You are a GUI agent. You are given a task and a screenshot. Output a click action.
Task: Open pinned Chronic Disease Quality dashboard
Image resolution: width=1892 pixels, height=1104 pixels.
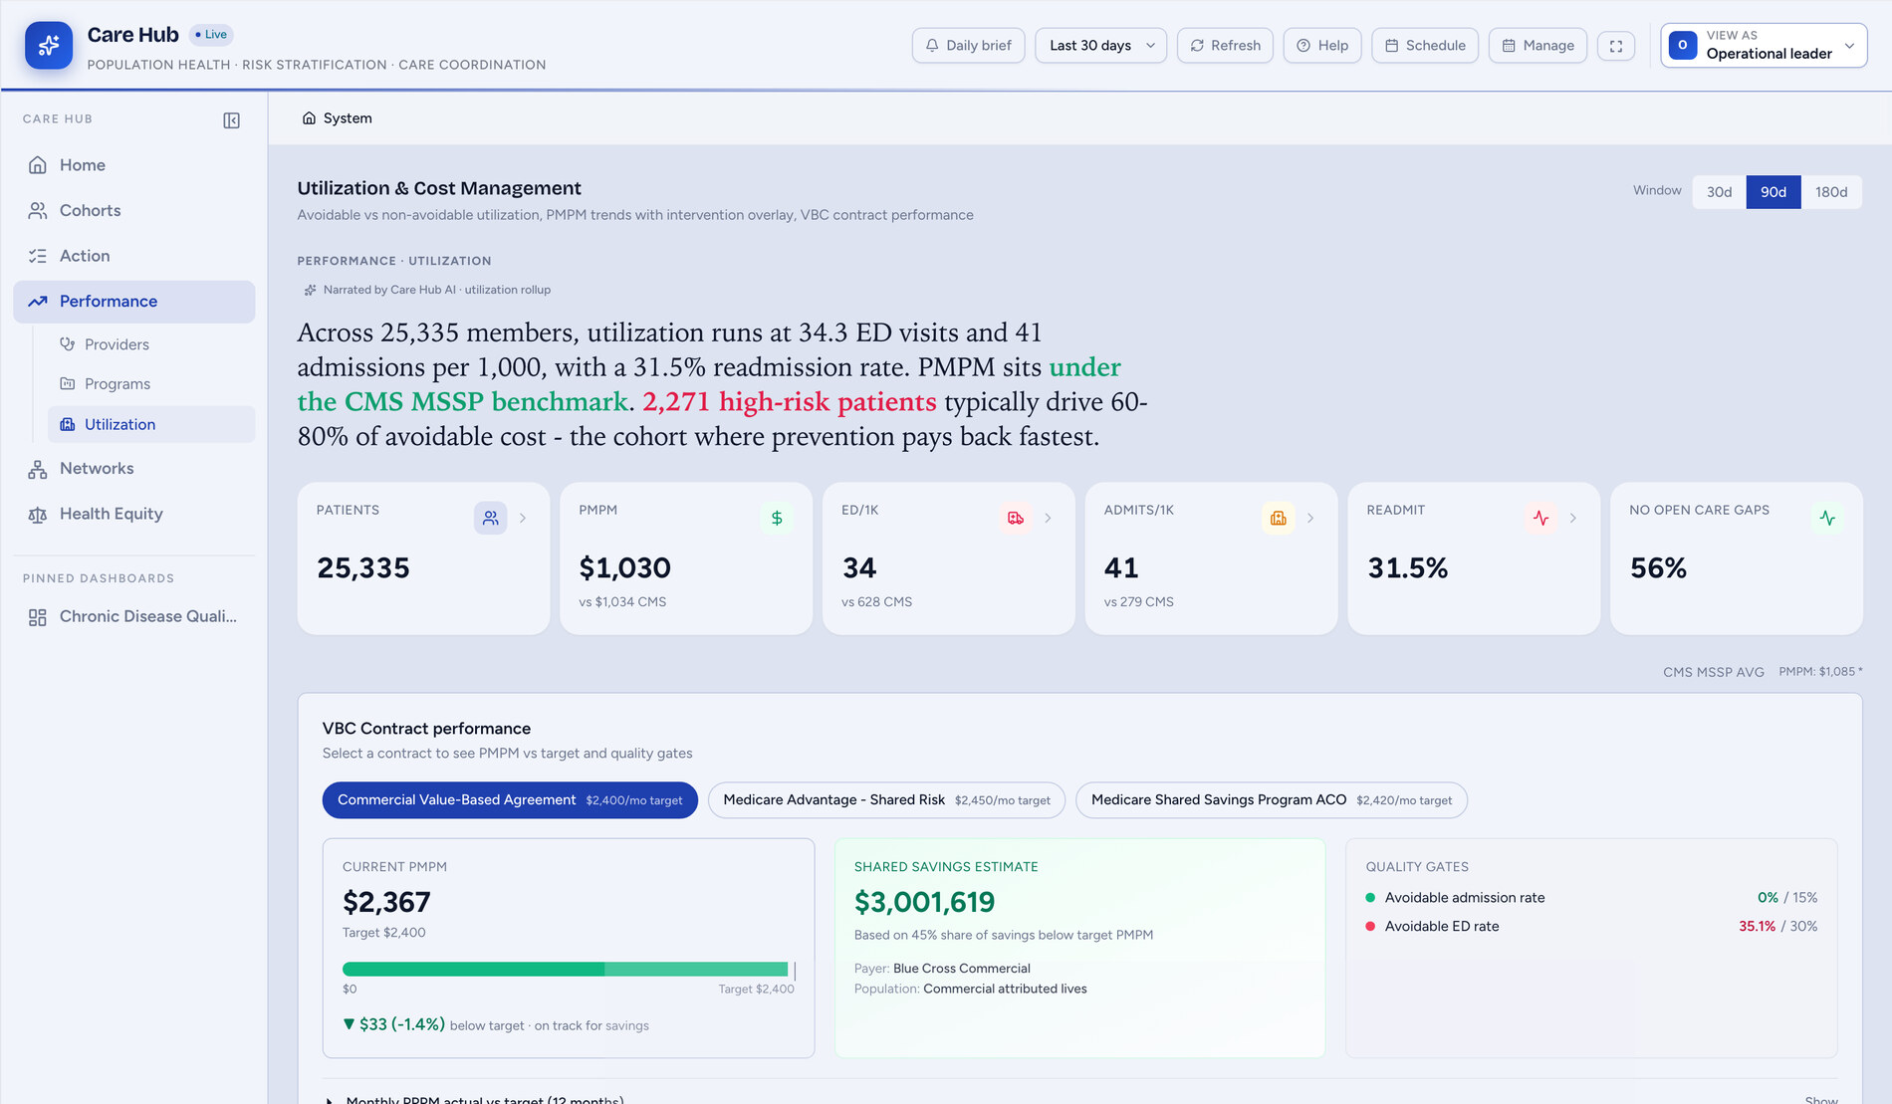[134, 617]
